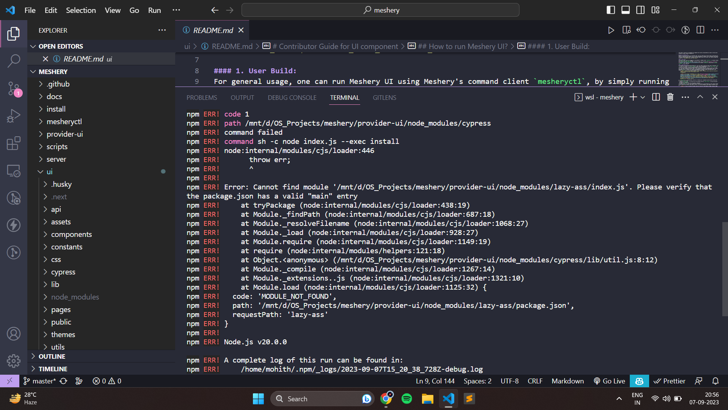Screen dimensions: 728x410
Task: Open markdown preview to the side
Action: tap(626, 30)
